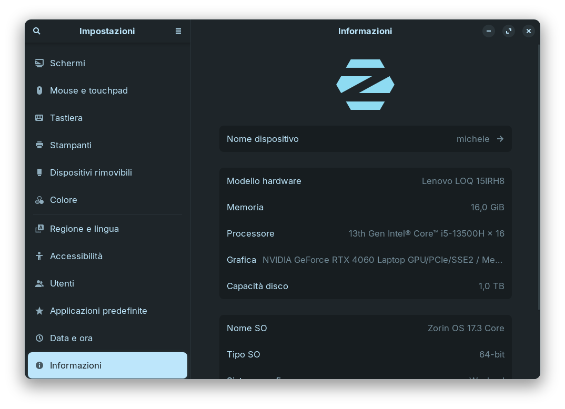Image resolution: width=565 pixels, height=409 pixels.
Task: Click the Tastiera keyboard icon
Action: [x=39, y=118]
